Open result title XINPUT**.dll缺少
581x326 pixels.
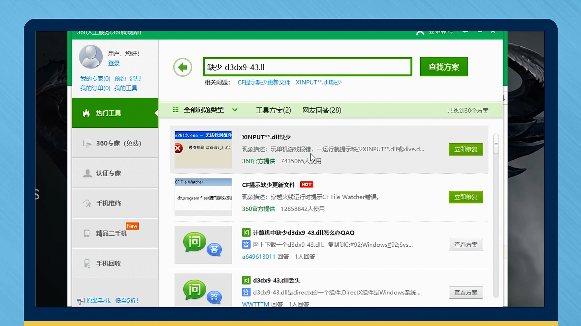(x=266, y=137)
